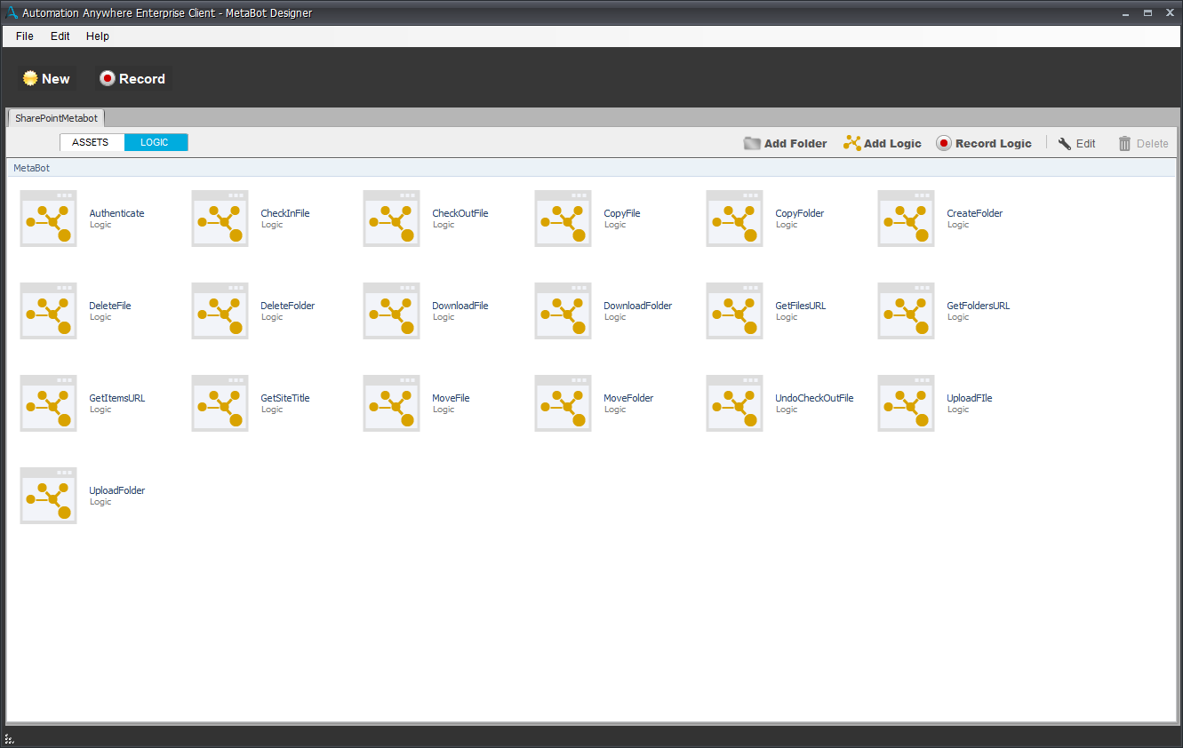Click the MoveFolder logic icon

pos(563,403)
